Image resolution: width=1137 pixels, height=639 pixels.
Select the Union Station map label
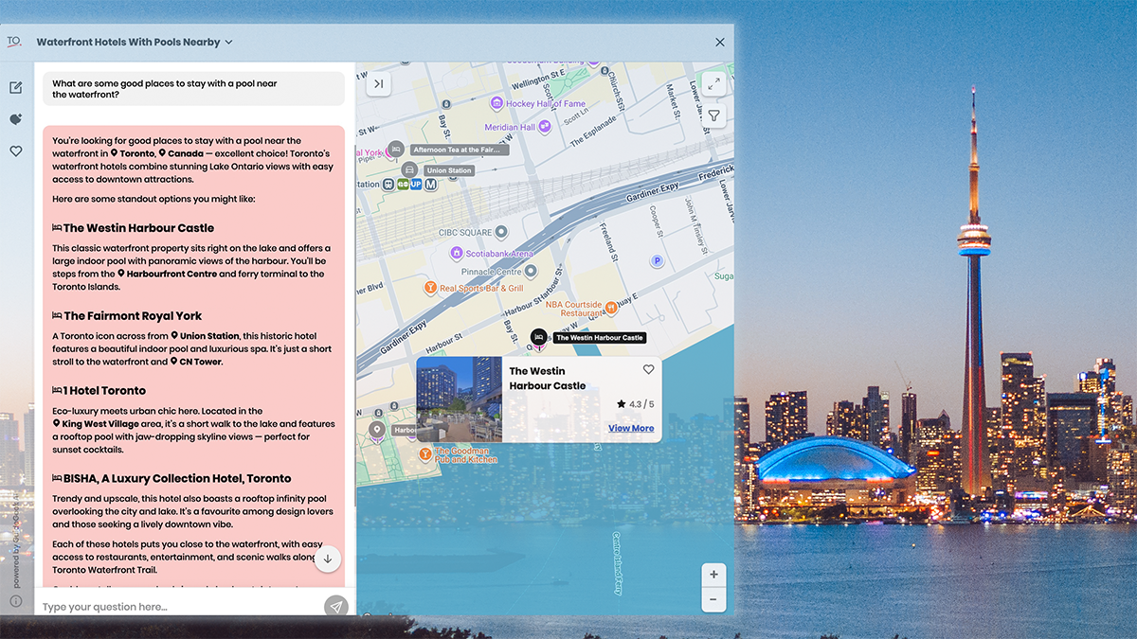[x=447, y=171]
